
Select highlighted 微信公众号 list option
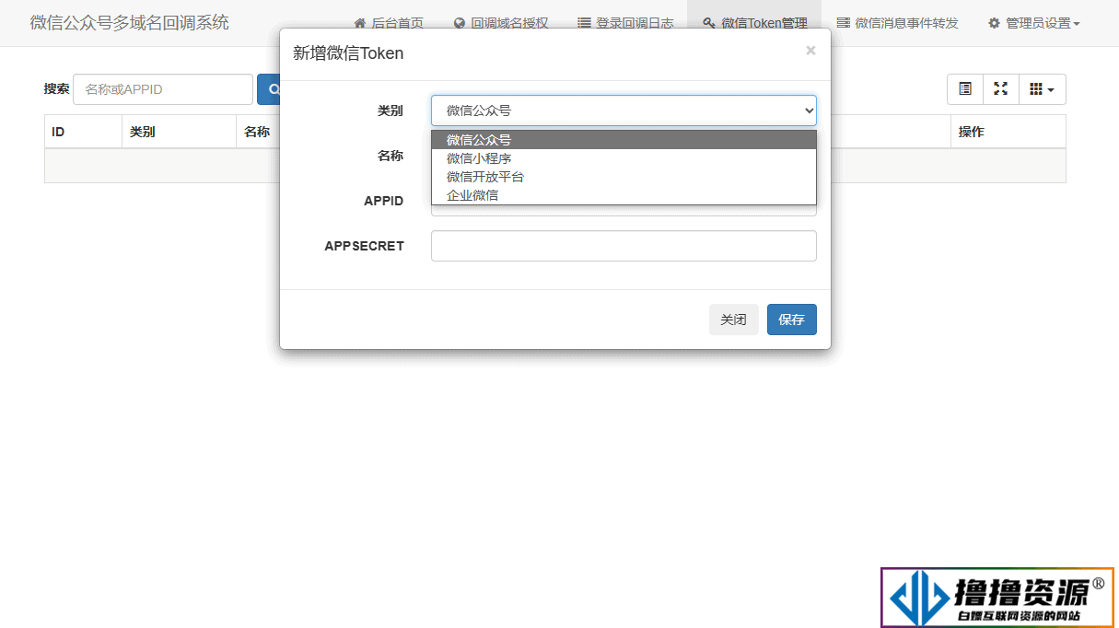(624, 140)
